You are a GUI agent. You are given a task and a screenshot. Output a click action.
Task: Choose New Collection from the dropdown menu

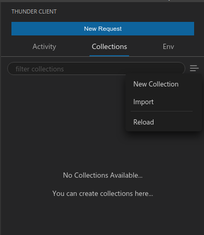pos(156,84)
